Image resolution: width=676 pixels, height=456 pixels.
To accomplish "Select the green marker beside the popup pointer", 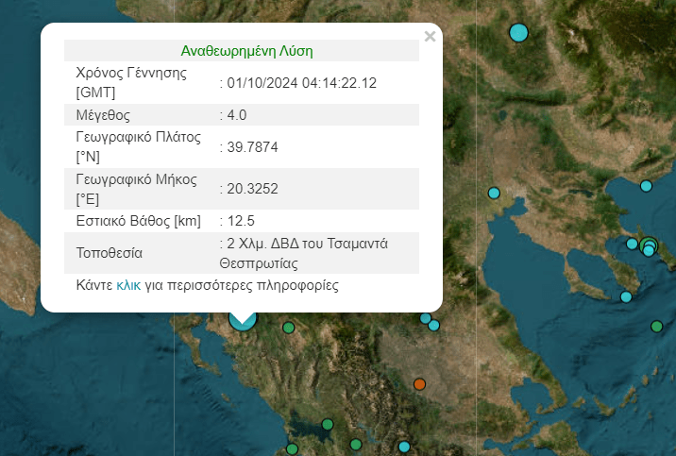I will pyautogui.click(x=288, y=328).
